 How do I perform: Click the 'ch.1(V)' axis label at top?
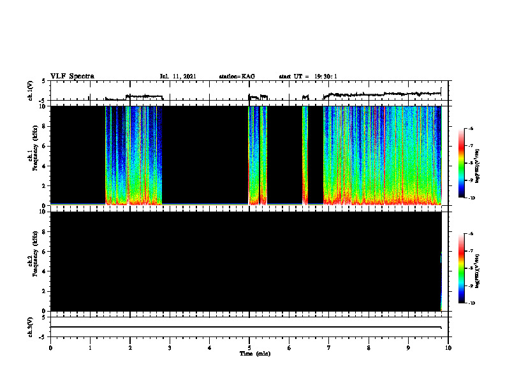point(31,90)
